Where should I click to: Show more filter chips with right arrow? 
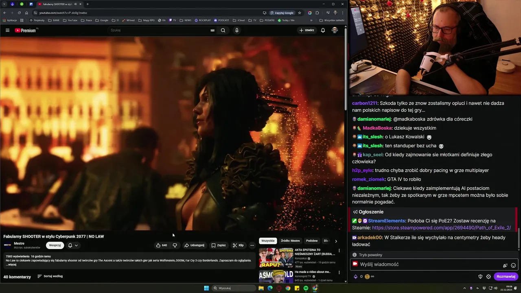pos(336,241)
